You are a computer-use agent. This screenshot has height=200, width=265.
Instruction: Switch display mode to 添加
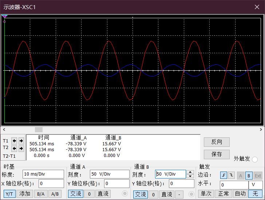[x=25, y=194]
